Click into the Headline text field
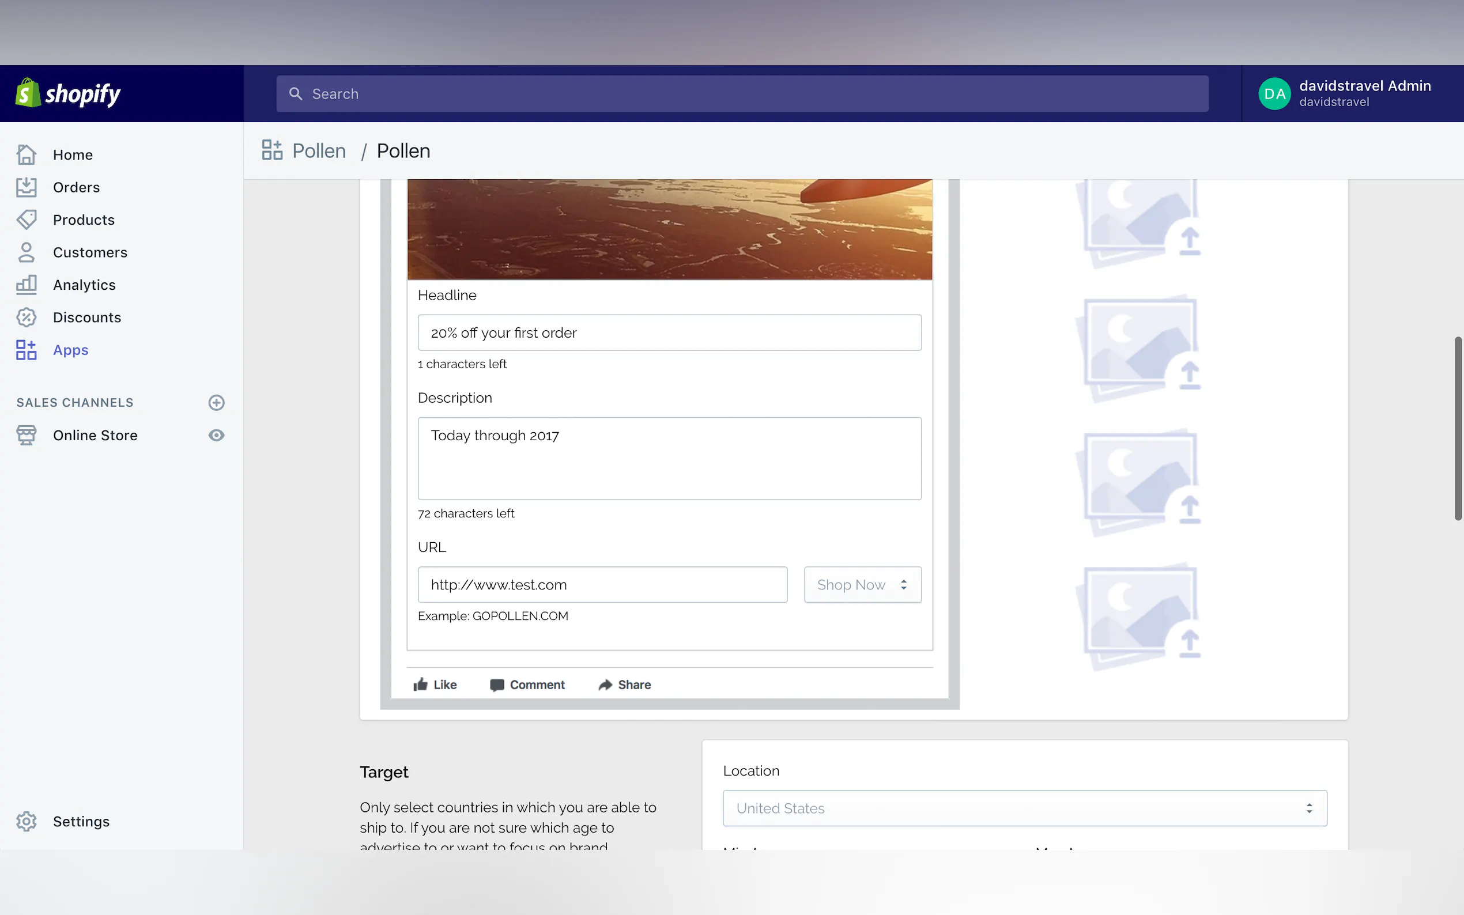Image resolution: width=1464 pixels, height=915 pixels. (x=669, y=332)
